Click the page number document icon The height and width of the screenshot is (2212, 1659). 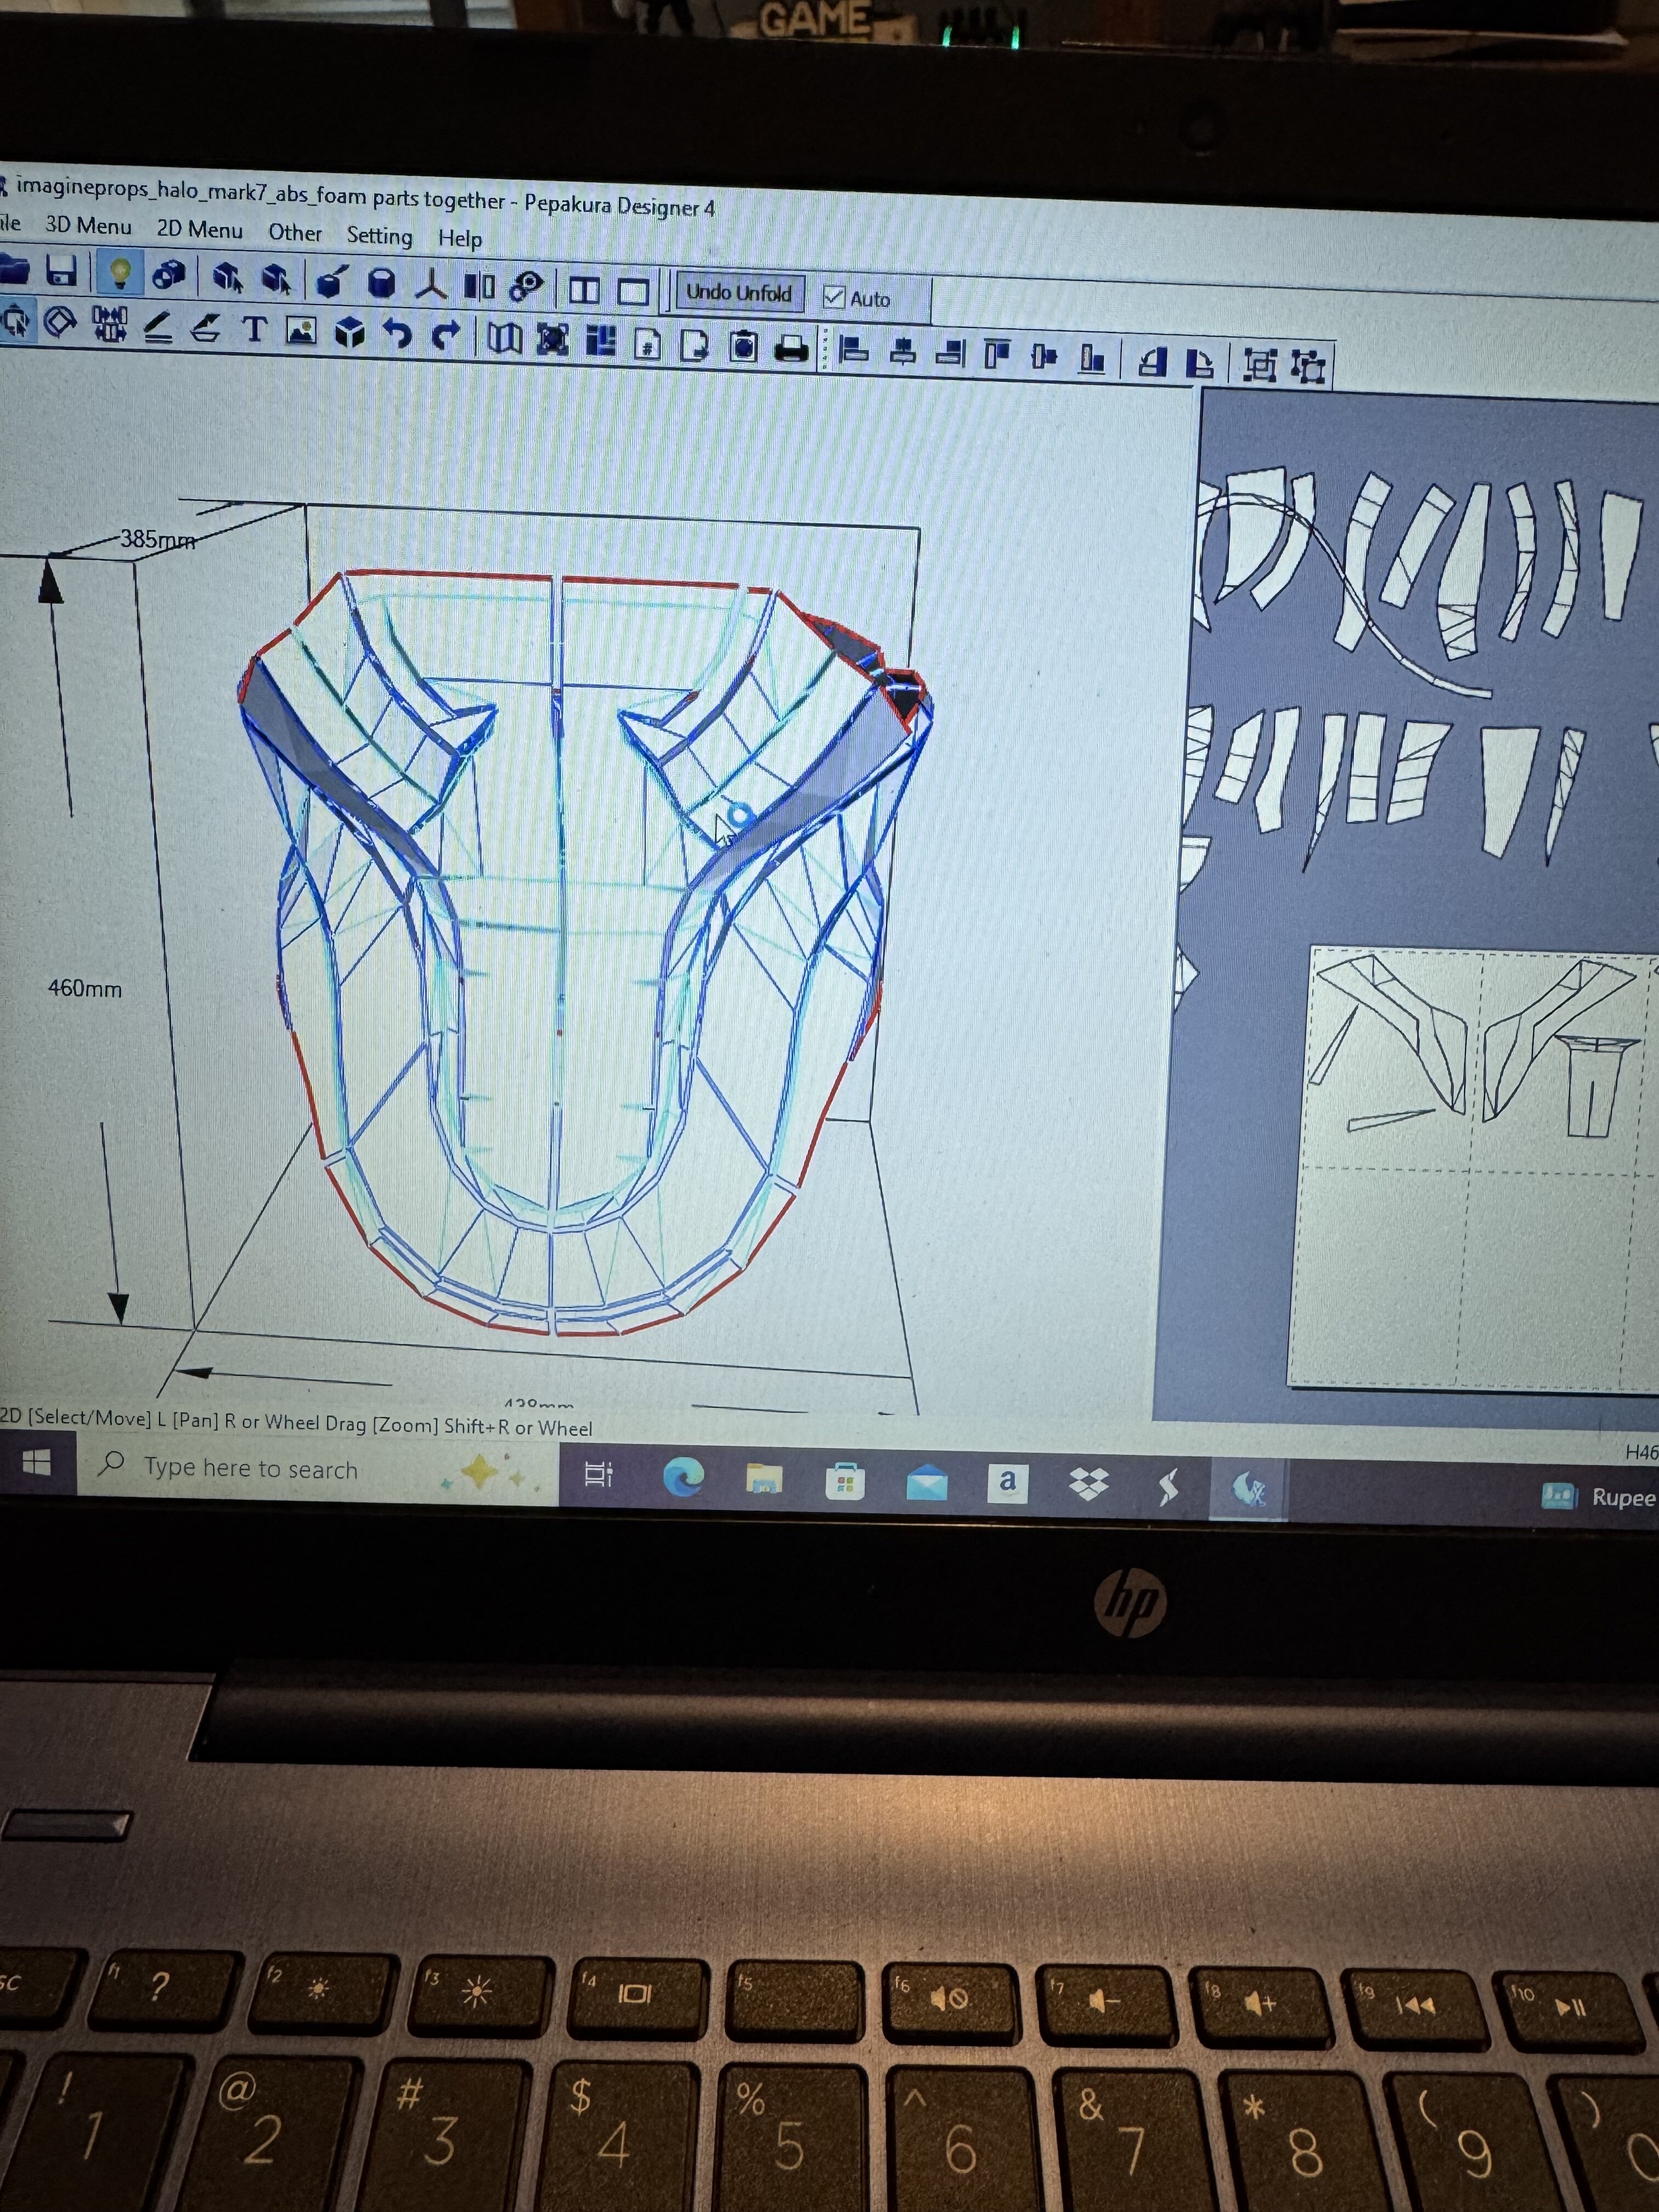point(648,344)
